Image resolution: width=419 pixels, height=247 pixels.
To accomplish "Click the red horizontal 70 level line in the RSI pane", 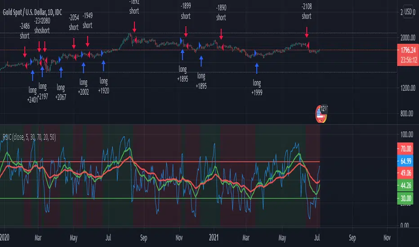I will (160, 162).
